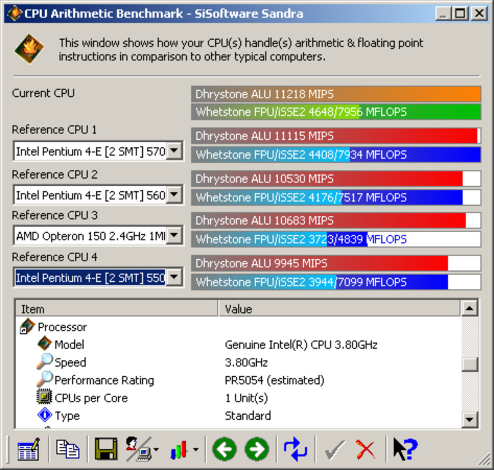This screenshot has width=494, height=470.
Task: Save results with the floppy disk icon
Action: 106,449
